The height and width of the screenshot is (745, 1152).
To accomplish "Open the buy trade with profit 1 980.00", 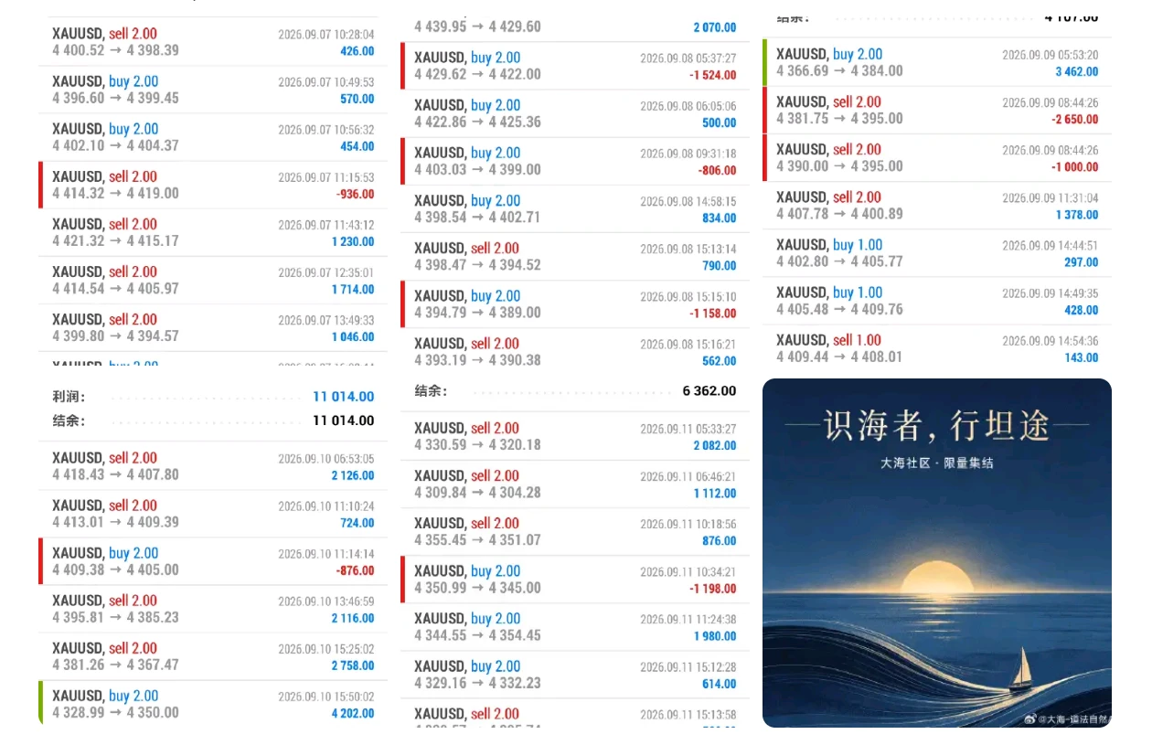I will [x=575, y=626].
